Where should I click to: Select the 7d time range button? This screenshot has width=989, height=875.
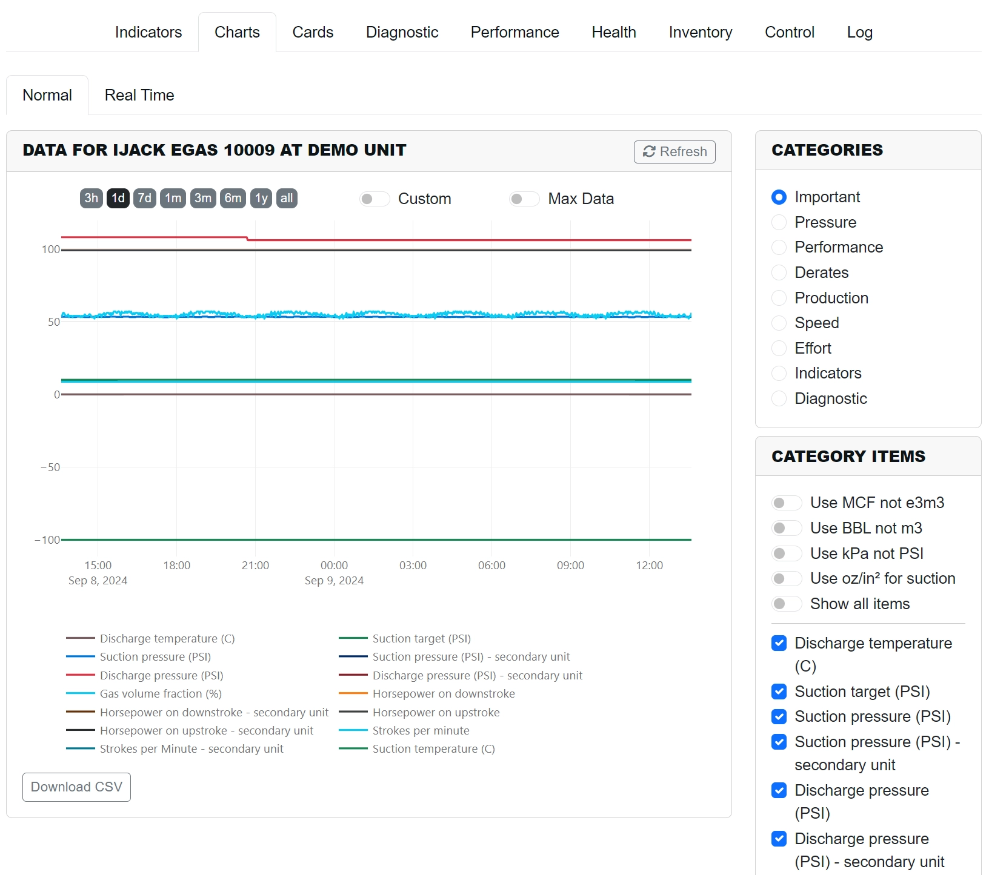144,198
